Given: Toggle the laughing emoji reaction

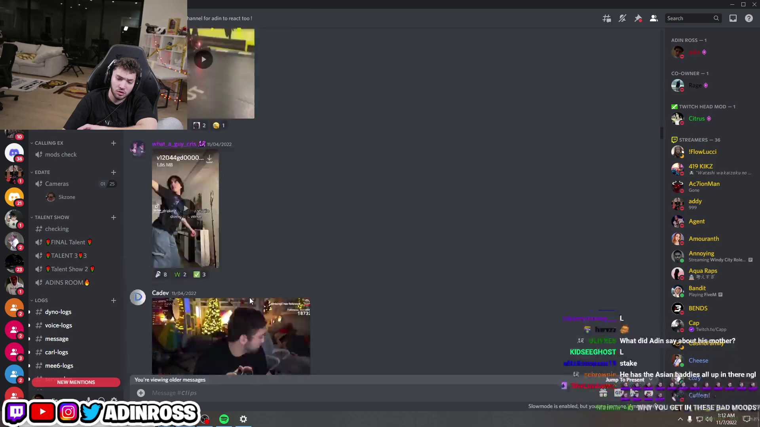Looking at the screenshot, I should pyautogui.click(x=219, y=125).
